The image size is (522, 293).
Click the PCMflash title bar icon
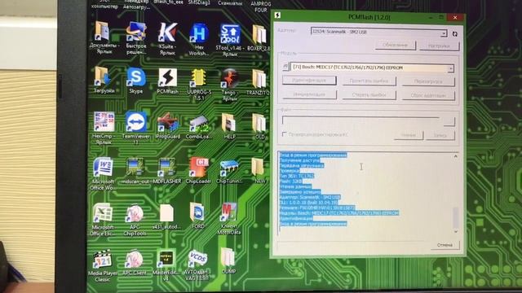pyautogui.click(x=277, y=15)
